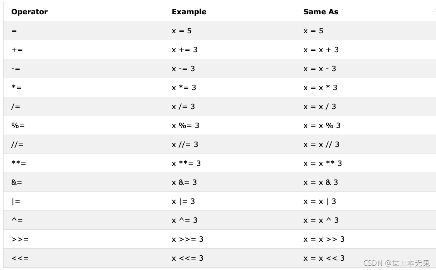The image size is (436, 270).
Task: Click the example x *= 3
Action: tap(184, 88)
